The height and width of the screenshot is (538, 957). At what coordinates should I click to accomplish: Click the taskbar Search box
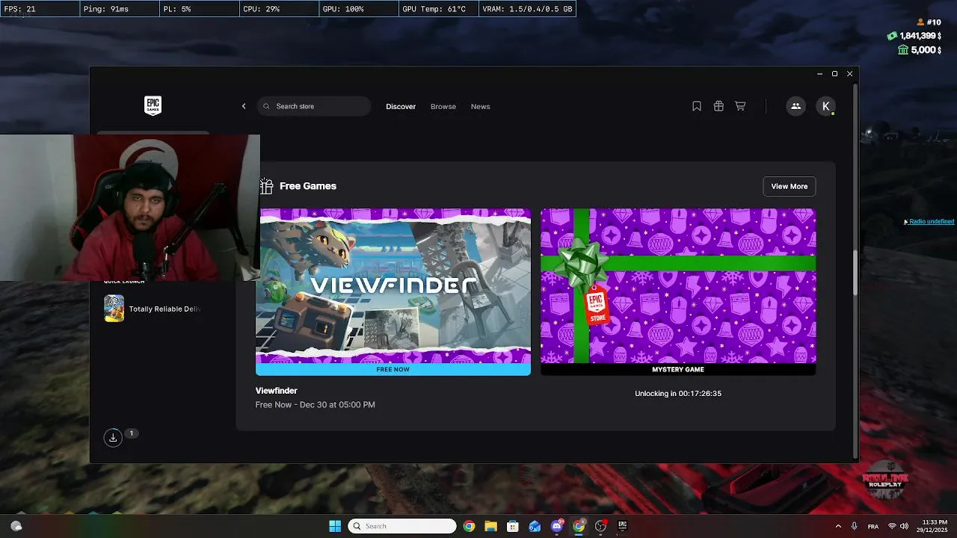[402, 526]
